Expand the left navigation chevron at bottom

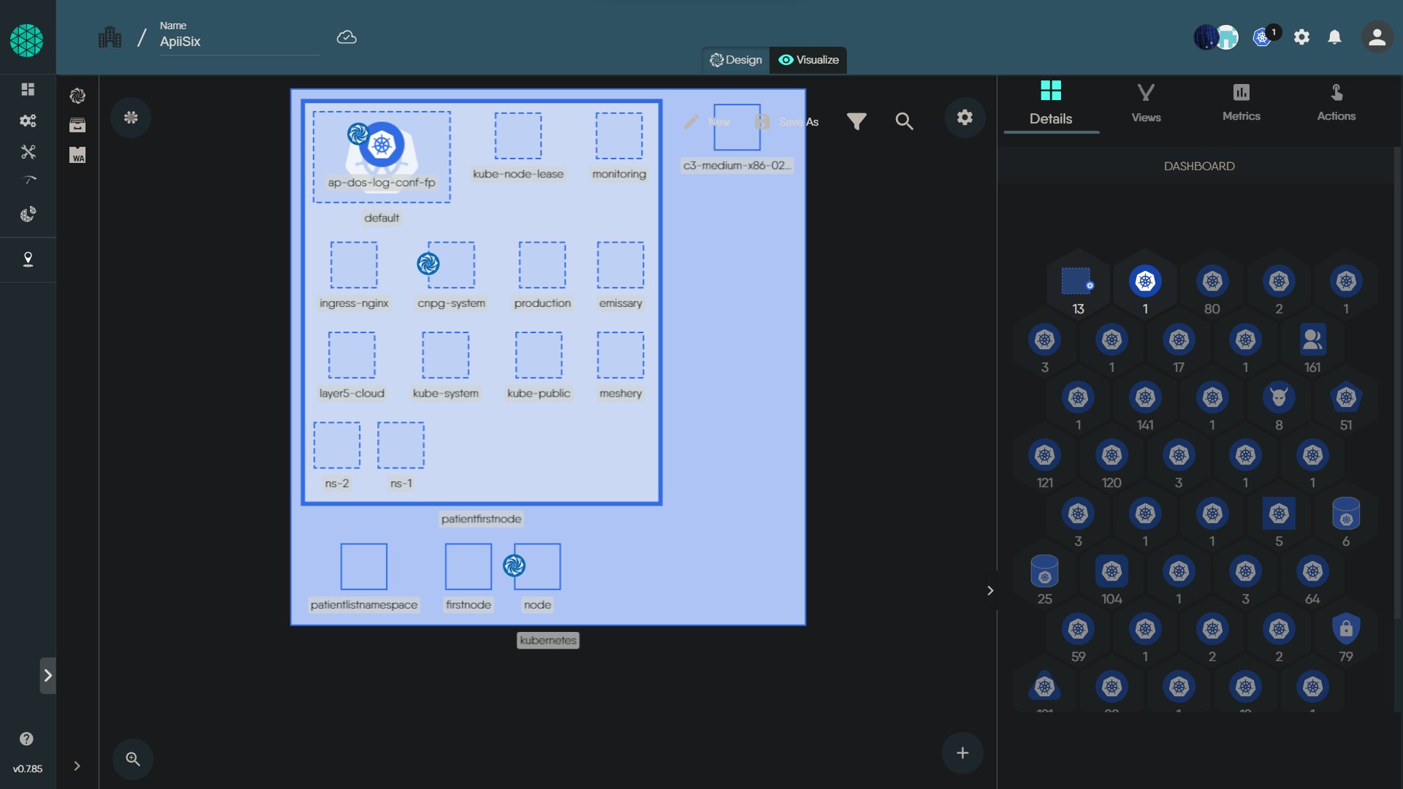[77, 766]
